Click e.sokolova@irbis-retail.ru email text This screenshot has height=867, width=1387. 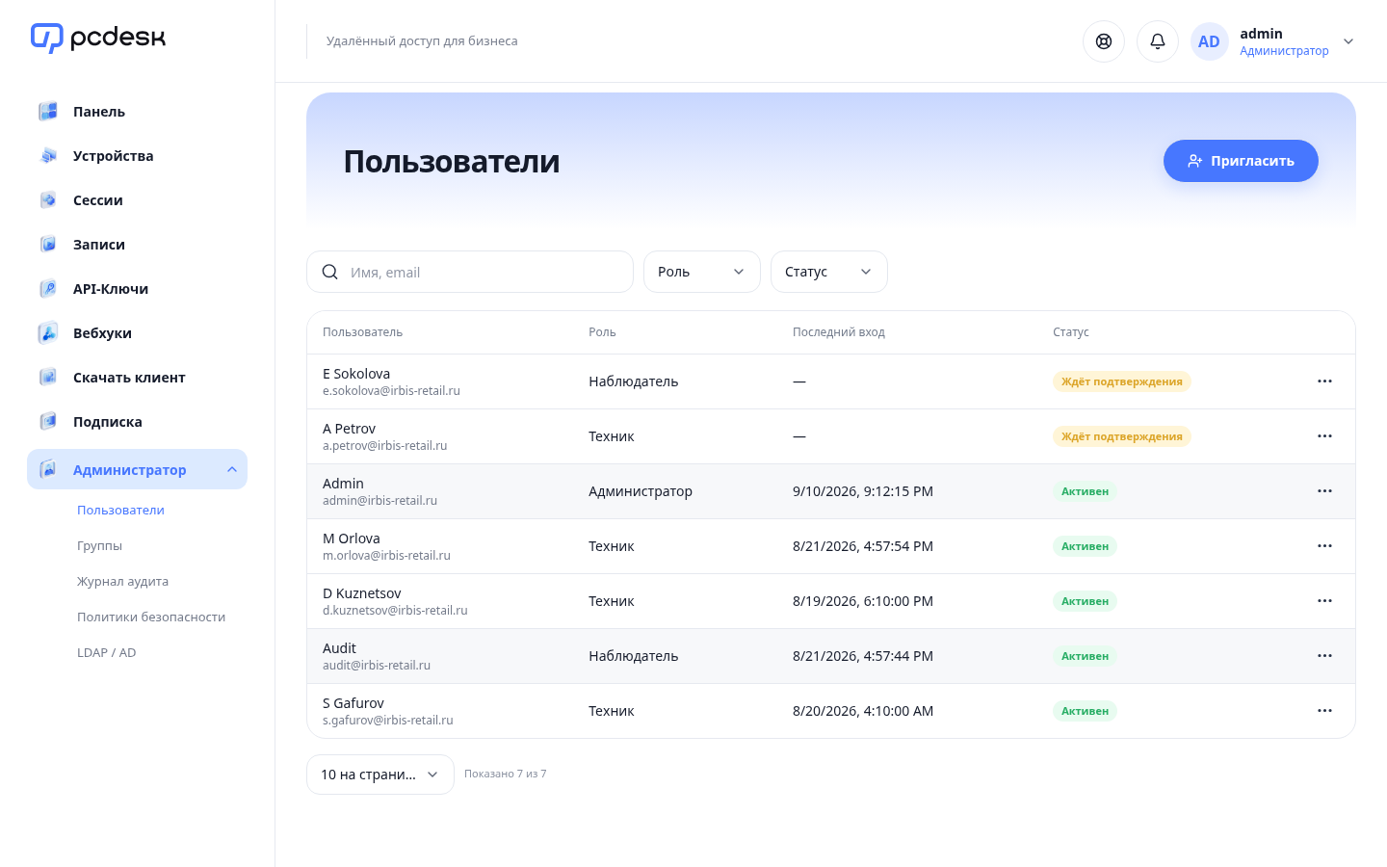(391, 391)
